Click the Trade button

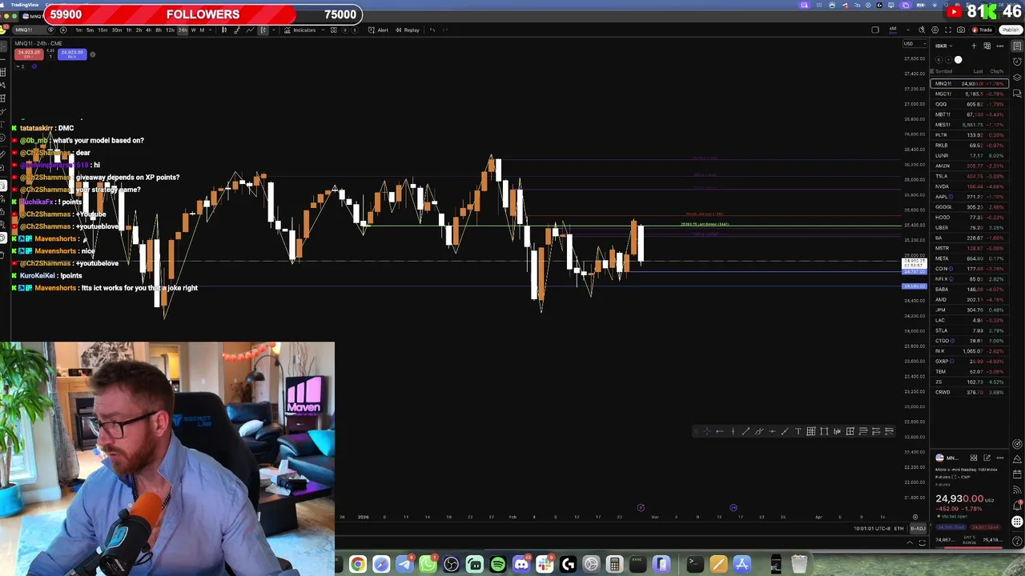[982, 30]
